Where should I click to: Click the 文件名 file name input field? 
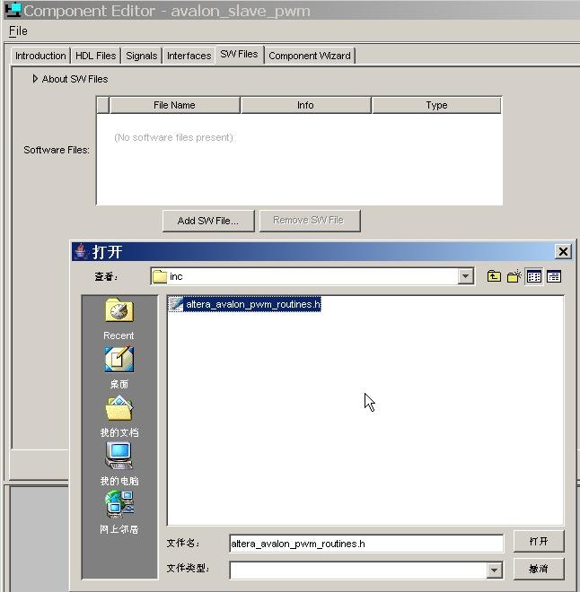pyautogui.click(x=365, y=544)
